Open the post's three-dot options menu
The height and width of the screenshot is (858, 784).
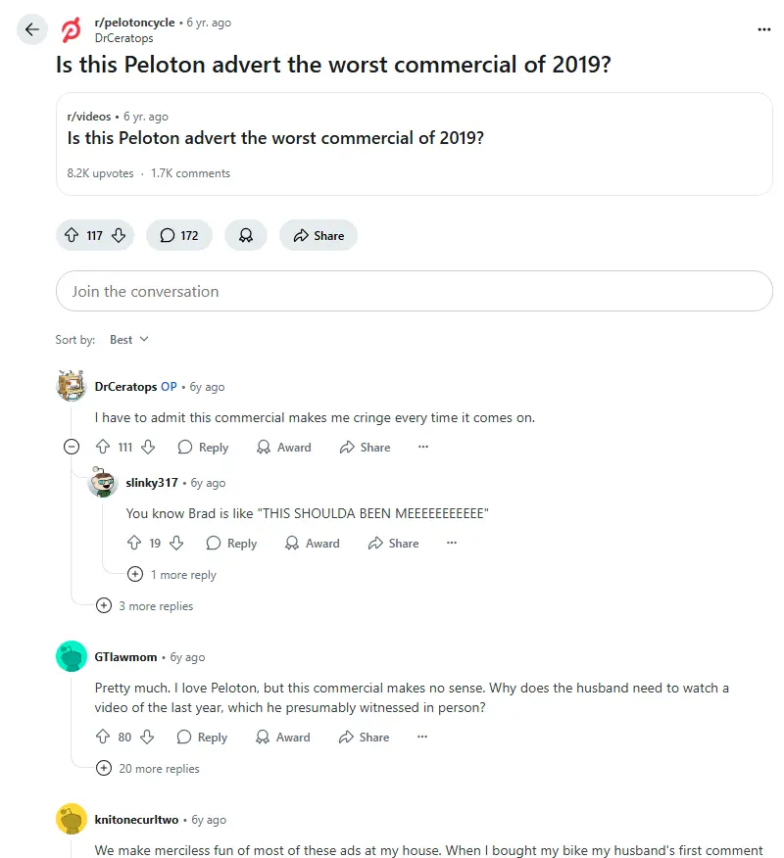(x=764, y=29)
